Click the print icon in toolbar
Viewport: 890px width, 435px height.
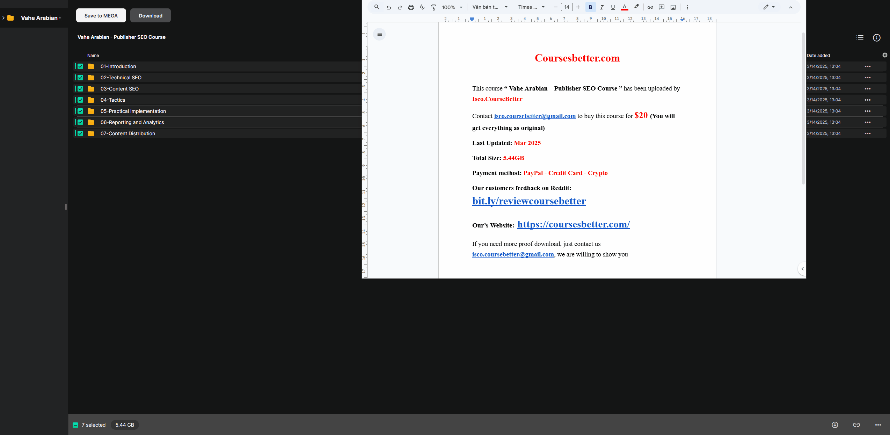point(411,7)
